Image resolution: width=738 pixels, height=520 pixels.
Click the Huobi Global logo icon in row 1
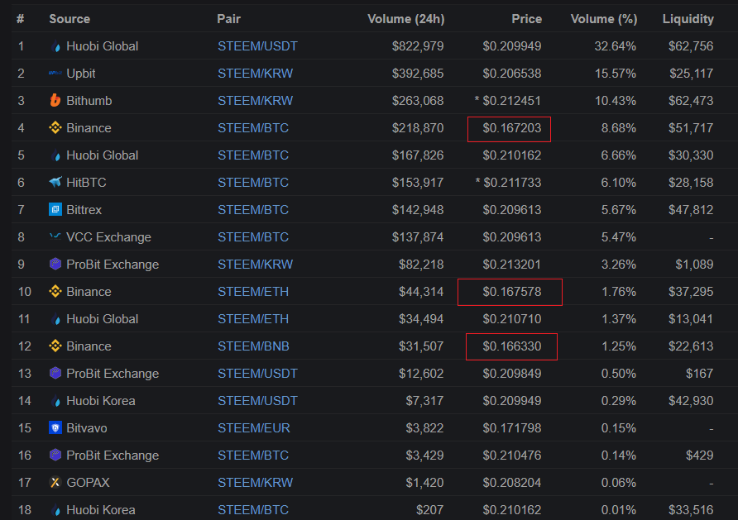(55, 46)
